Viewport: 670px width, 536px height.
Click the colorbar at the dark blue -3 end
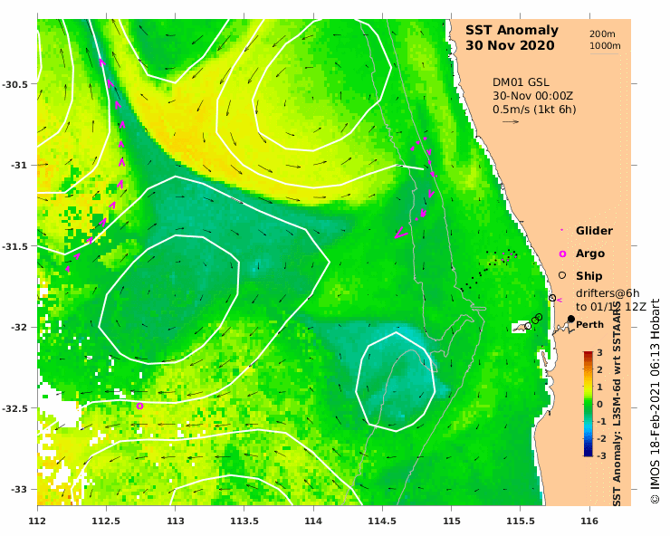[x=588, y=454]
